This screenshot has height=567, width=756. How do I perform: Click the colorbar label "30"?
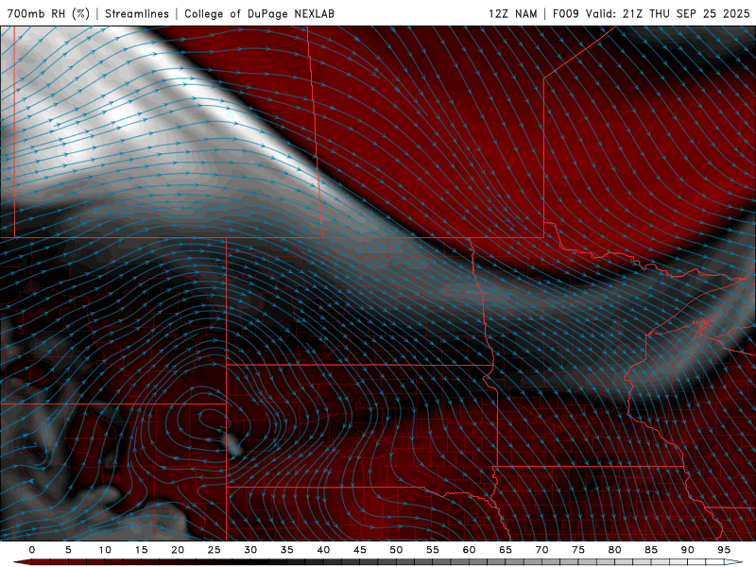click(x=250, y=550)
